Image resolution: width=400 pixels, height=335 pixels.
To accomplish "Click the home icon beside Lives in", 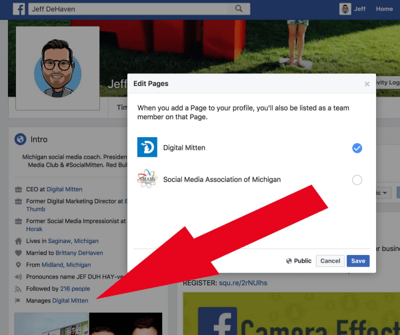I will coord(19,241).
